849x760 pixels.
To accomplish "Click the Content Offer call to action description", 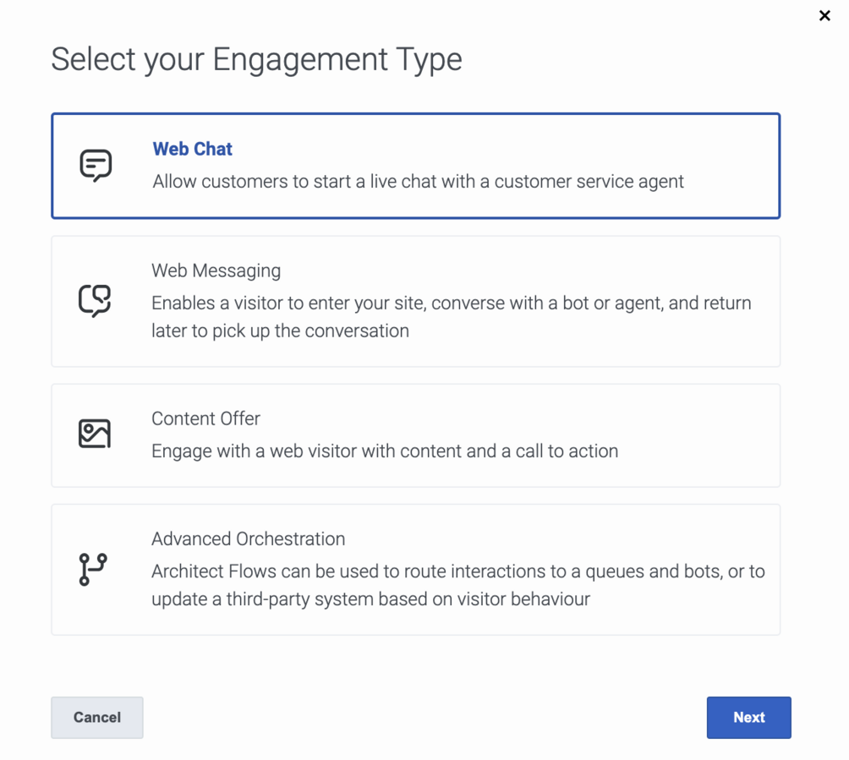I will (x=385, y=451).
